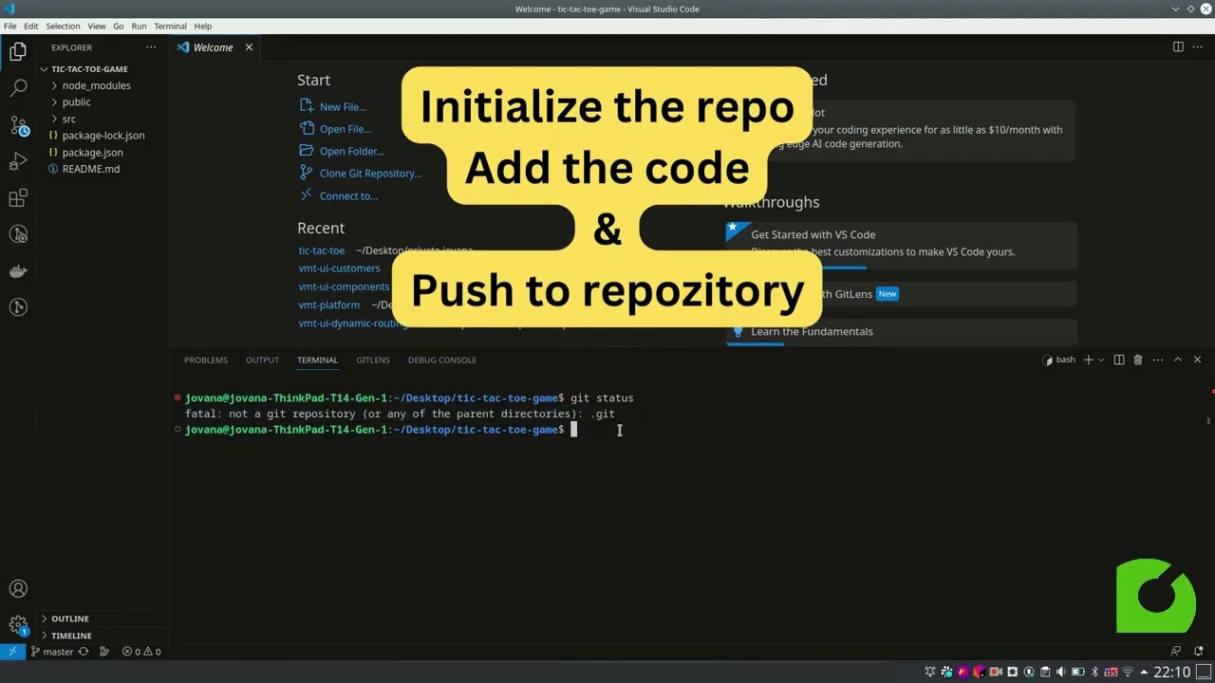
Task: Open the terminal launch profile dropdown
Action: 1101,360
